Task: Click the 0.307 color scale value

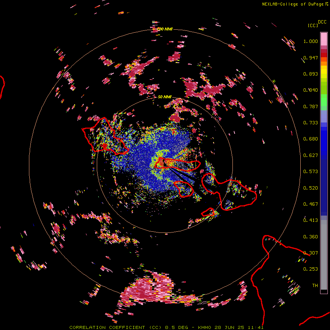Action: click(x=311, y=253)
